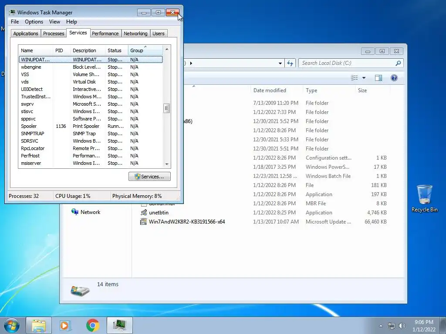Open the address bar history dropdown in Explorer
446x334 pixels.
(x=280, y=63)
